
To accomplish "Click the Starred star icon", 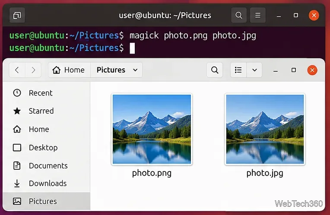I will [17, 111].
